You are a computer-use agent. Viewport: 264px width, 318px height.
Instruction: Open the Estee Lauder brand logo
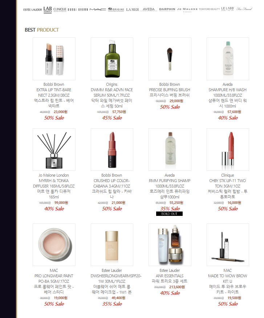tap(32, 9)
